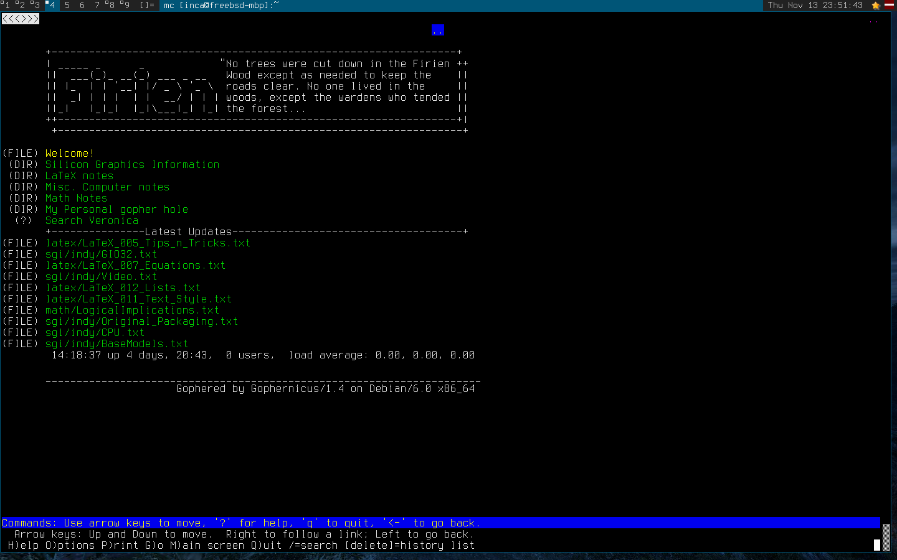897x560 pixels.
Task: Open the 'LaTeX notes' directory
Action: coord(79,175)
